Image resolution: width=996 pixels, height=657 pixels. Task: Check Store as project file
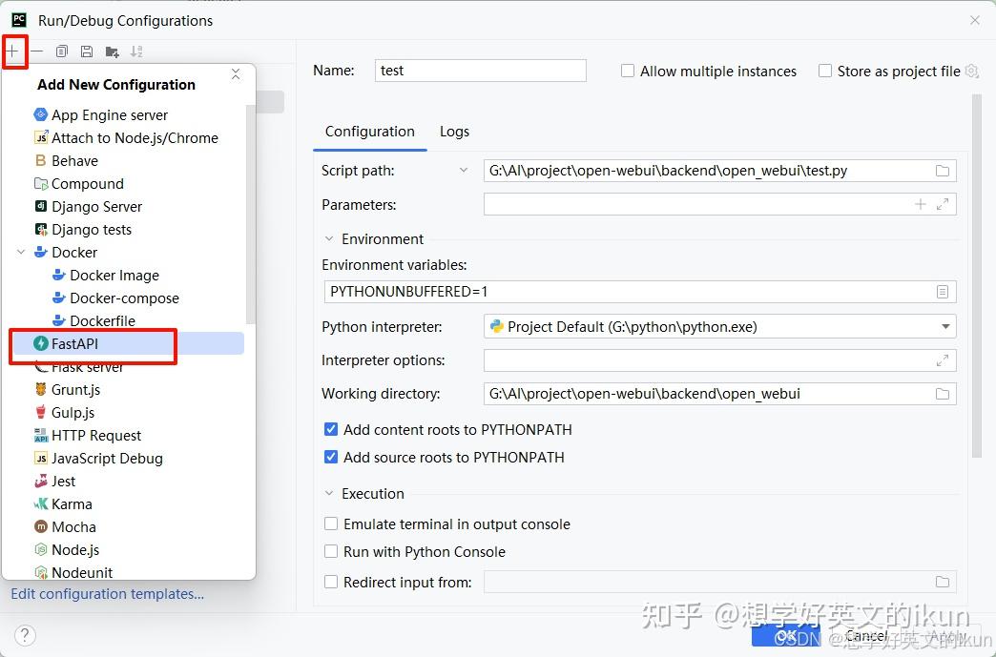(824, 71)
